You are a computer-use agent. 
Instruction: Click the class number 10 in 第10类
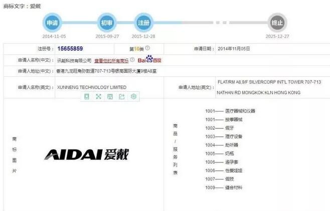click(x=135, y=49)
